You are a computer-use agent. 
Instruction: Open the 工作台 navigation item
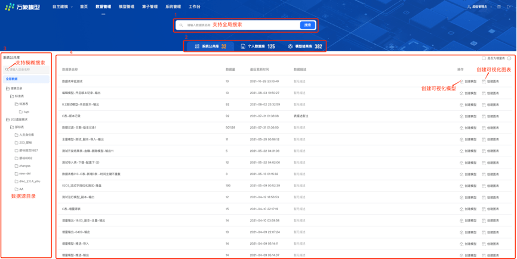(x=194, y=7)
